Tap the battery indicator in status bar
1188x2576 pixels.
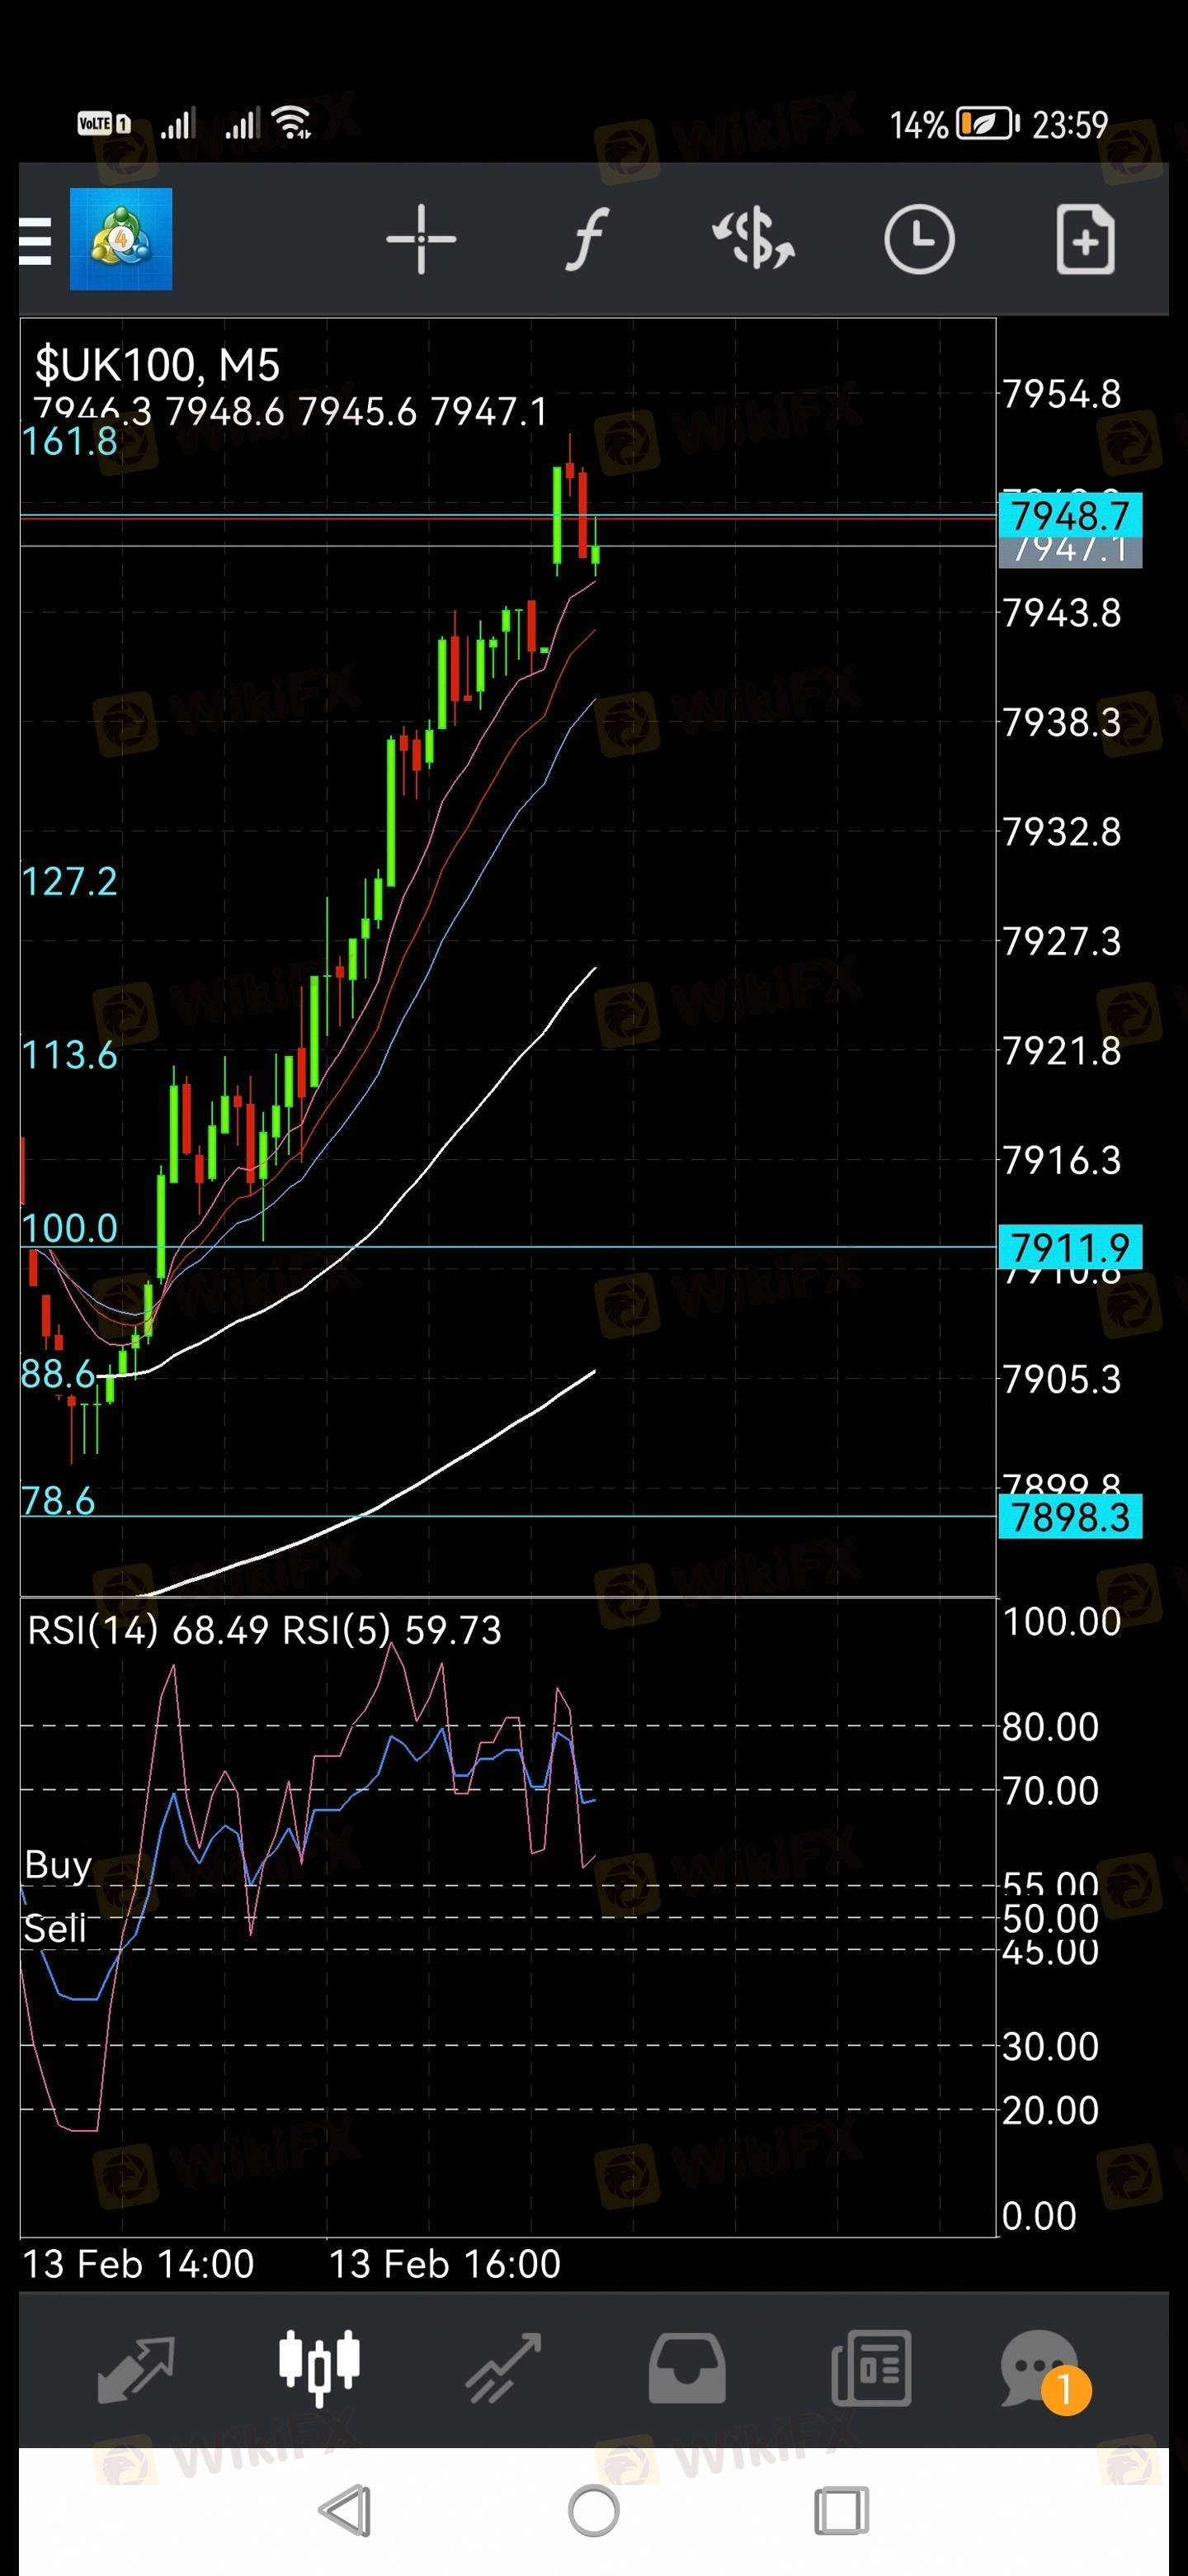(x=988, y=123)
